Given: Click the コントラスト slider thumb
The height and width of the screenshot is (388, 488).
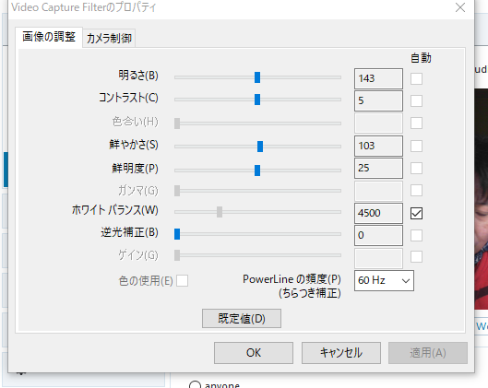Looking at the screenshot, I should [x=257, y=100].
